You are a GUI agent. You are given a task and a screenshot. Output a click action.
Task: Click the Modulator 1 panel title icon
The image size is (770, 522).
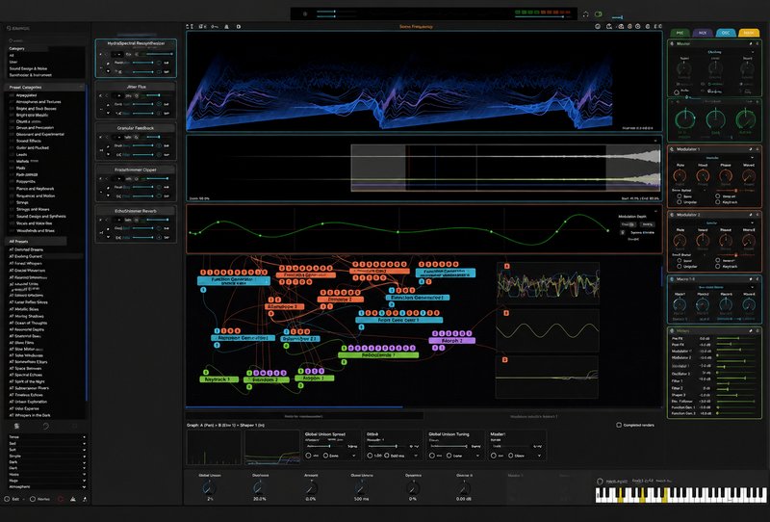click(x=672, y=149)
